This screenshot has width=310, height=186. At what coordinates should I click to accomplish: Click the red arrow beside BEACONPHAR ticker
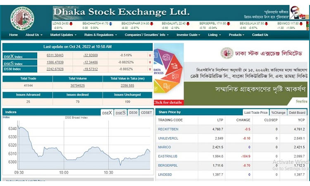tap(152, 24)
